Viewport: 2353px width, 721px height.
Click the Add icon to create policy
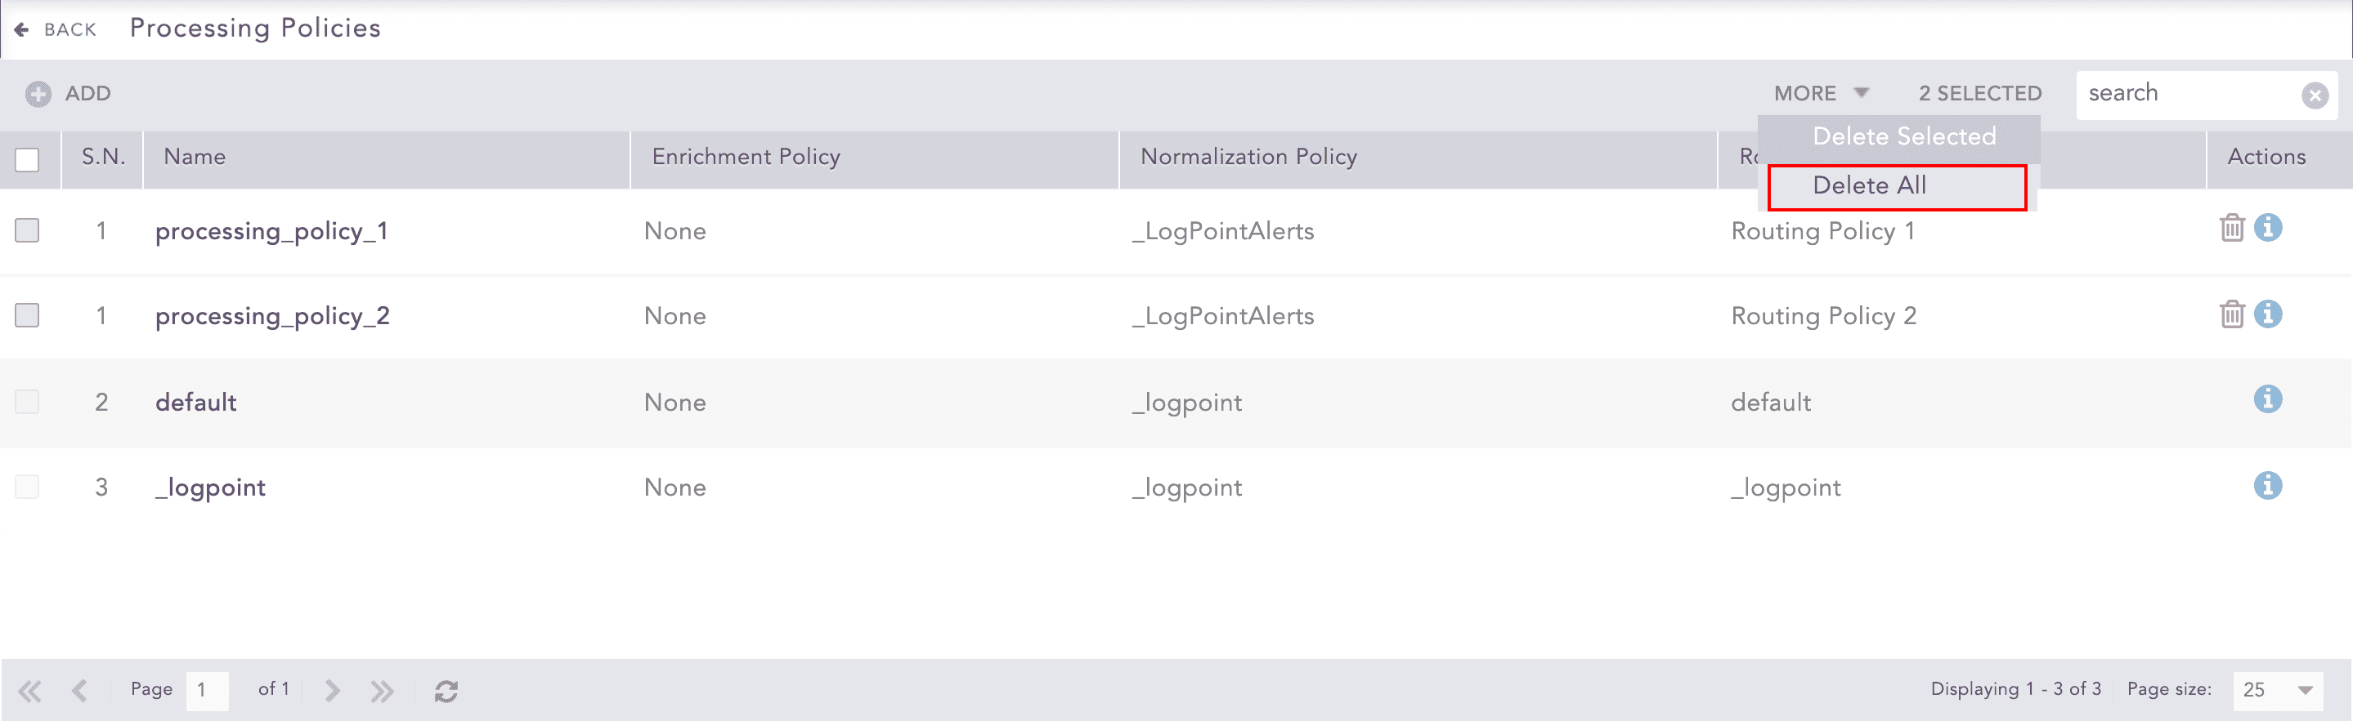38,93
